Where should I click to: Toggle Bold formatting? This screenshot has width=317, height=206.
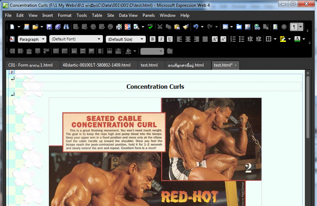pos(153,39)
